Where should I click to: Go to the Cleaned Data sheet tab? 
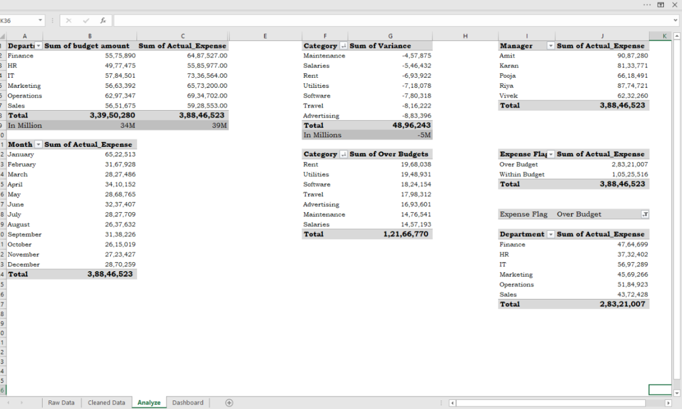point(106,403)
